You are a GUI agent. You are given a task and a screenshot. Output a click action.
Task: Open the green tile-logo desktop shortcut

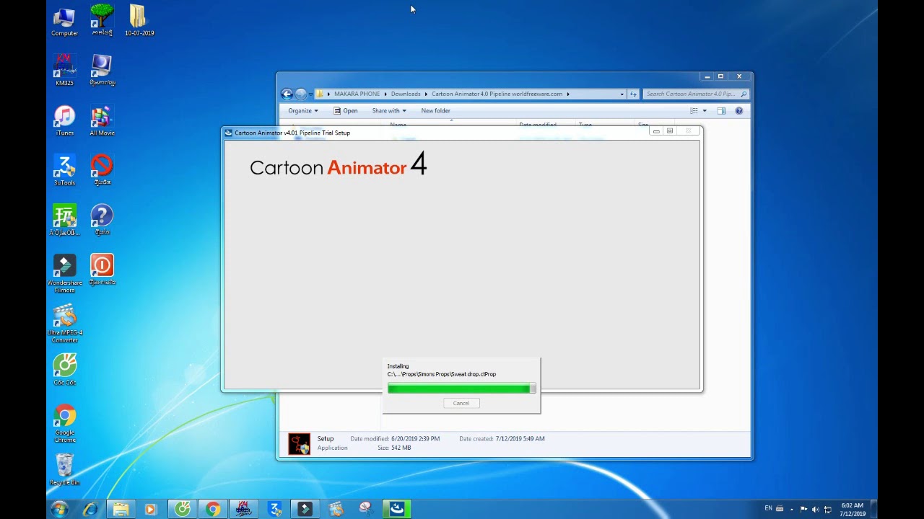pyautogui.click(x=64, y=220)
